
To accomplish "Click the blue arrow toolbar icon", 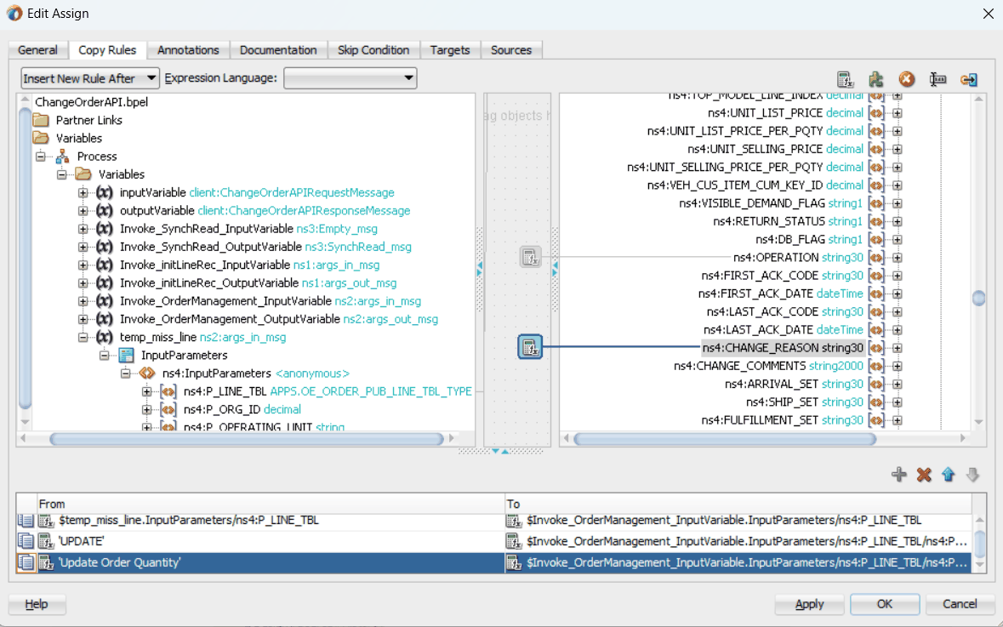I will click(968, 79).
